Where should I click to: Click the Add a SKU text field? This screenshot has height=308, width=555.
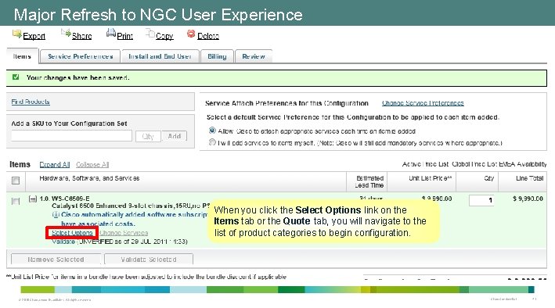tap(71, 136)
